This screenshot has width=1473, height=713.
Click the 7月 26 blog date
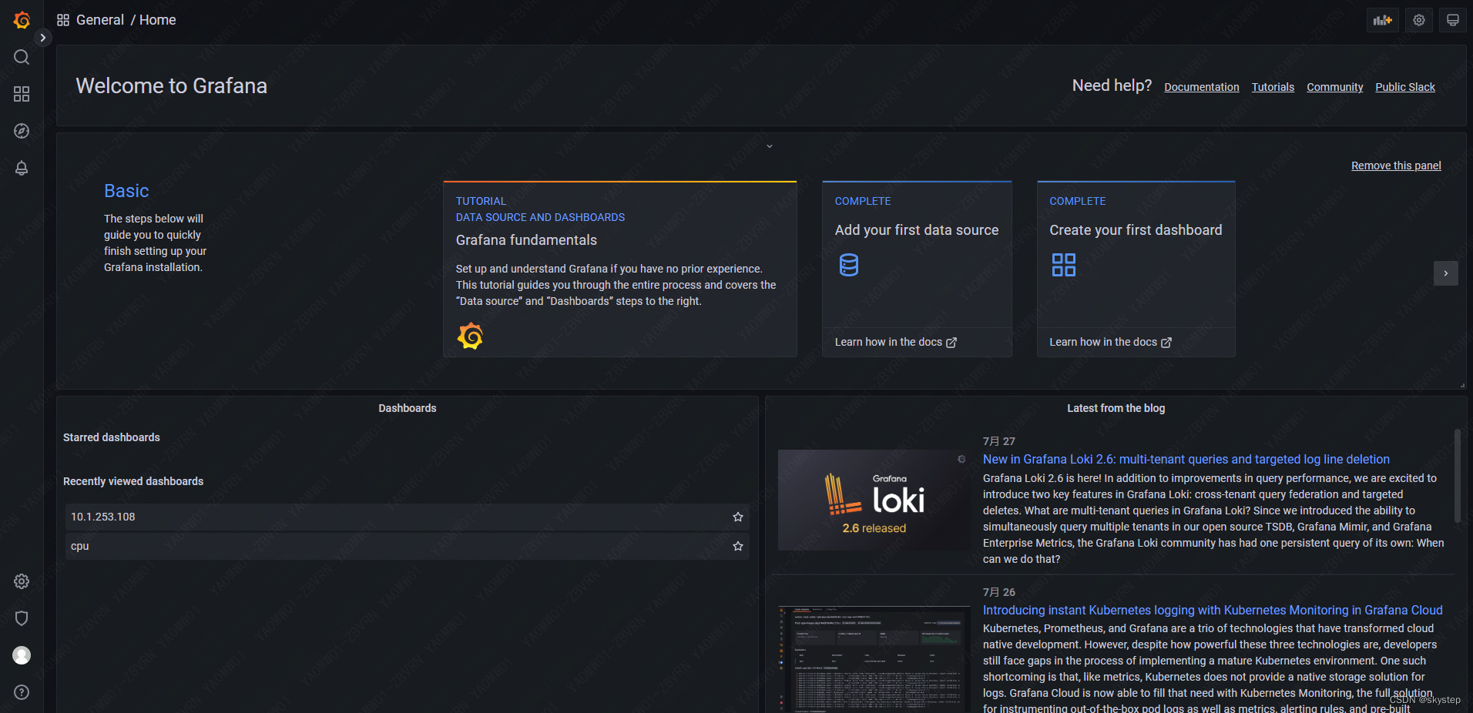pos(999,592)
